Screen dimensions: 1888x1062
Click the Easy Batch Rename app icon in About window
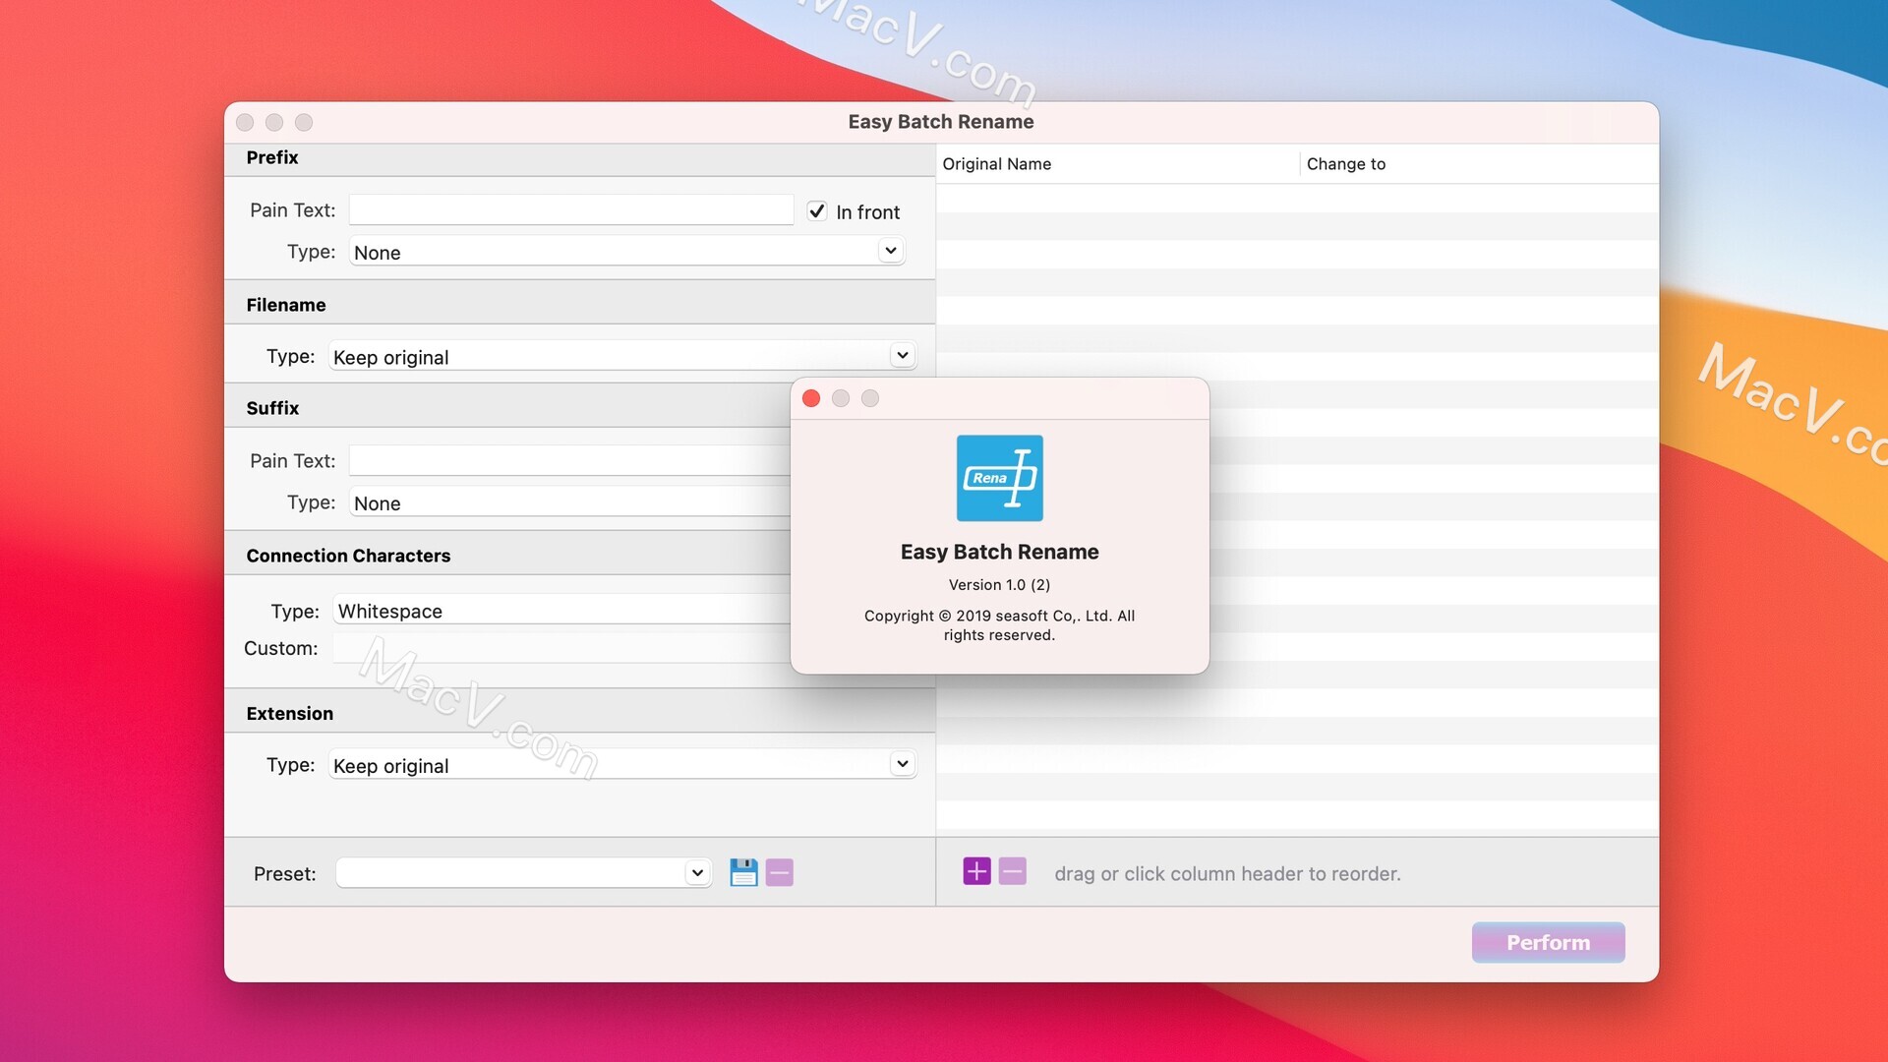pos(999,478)
